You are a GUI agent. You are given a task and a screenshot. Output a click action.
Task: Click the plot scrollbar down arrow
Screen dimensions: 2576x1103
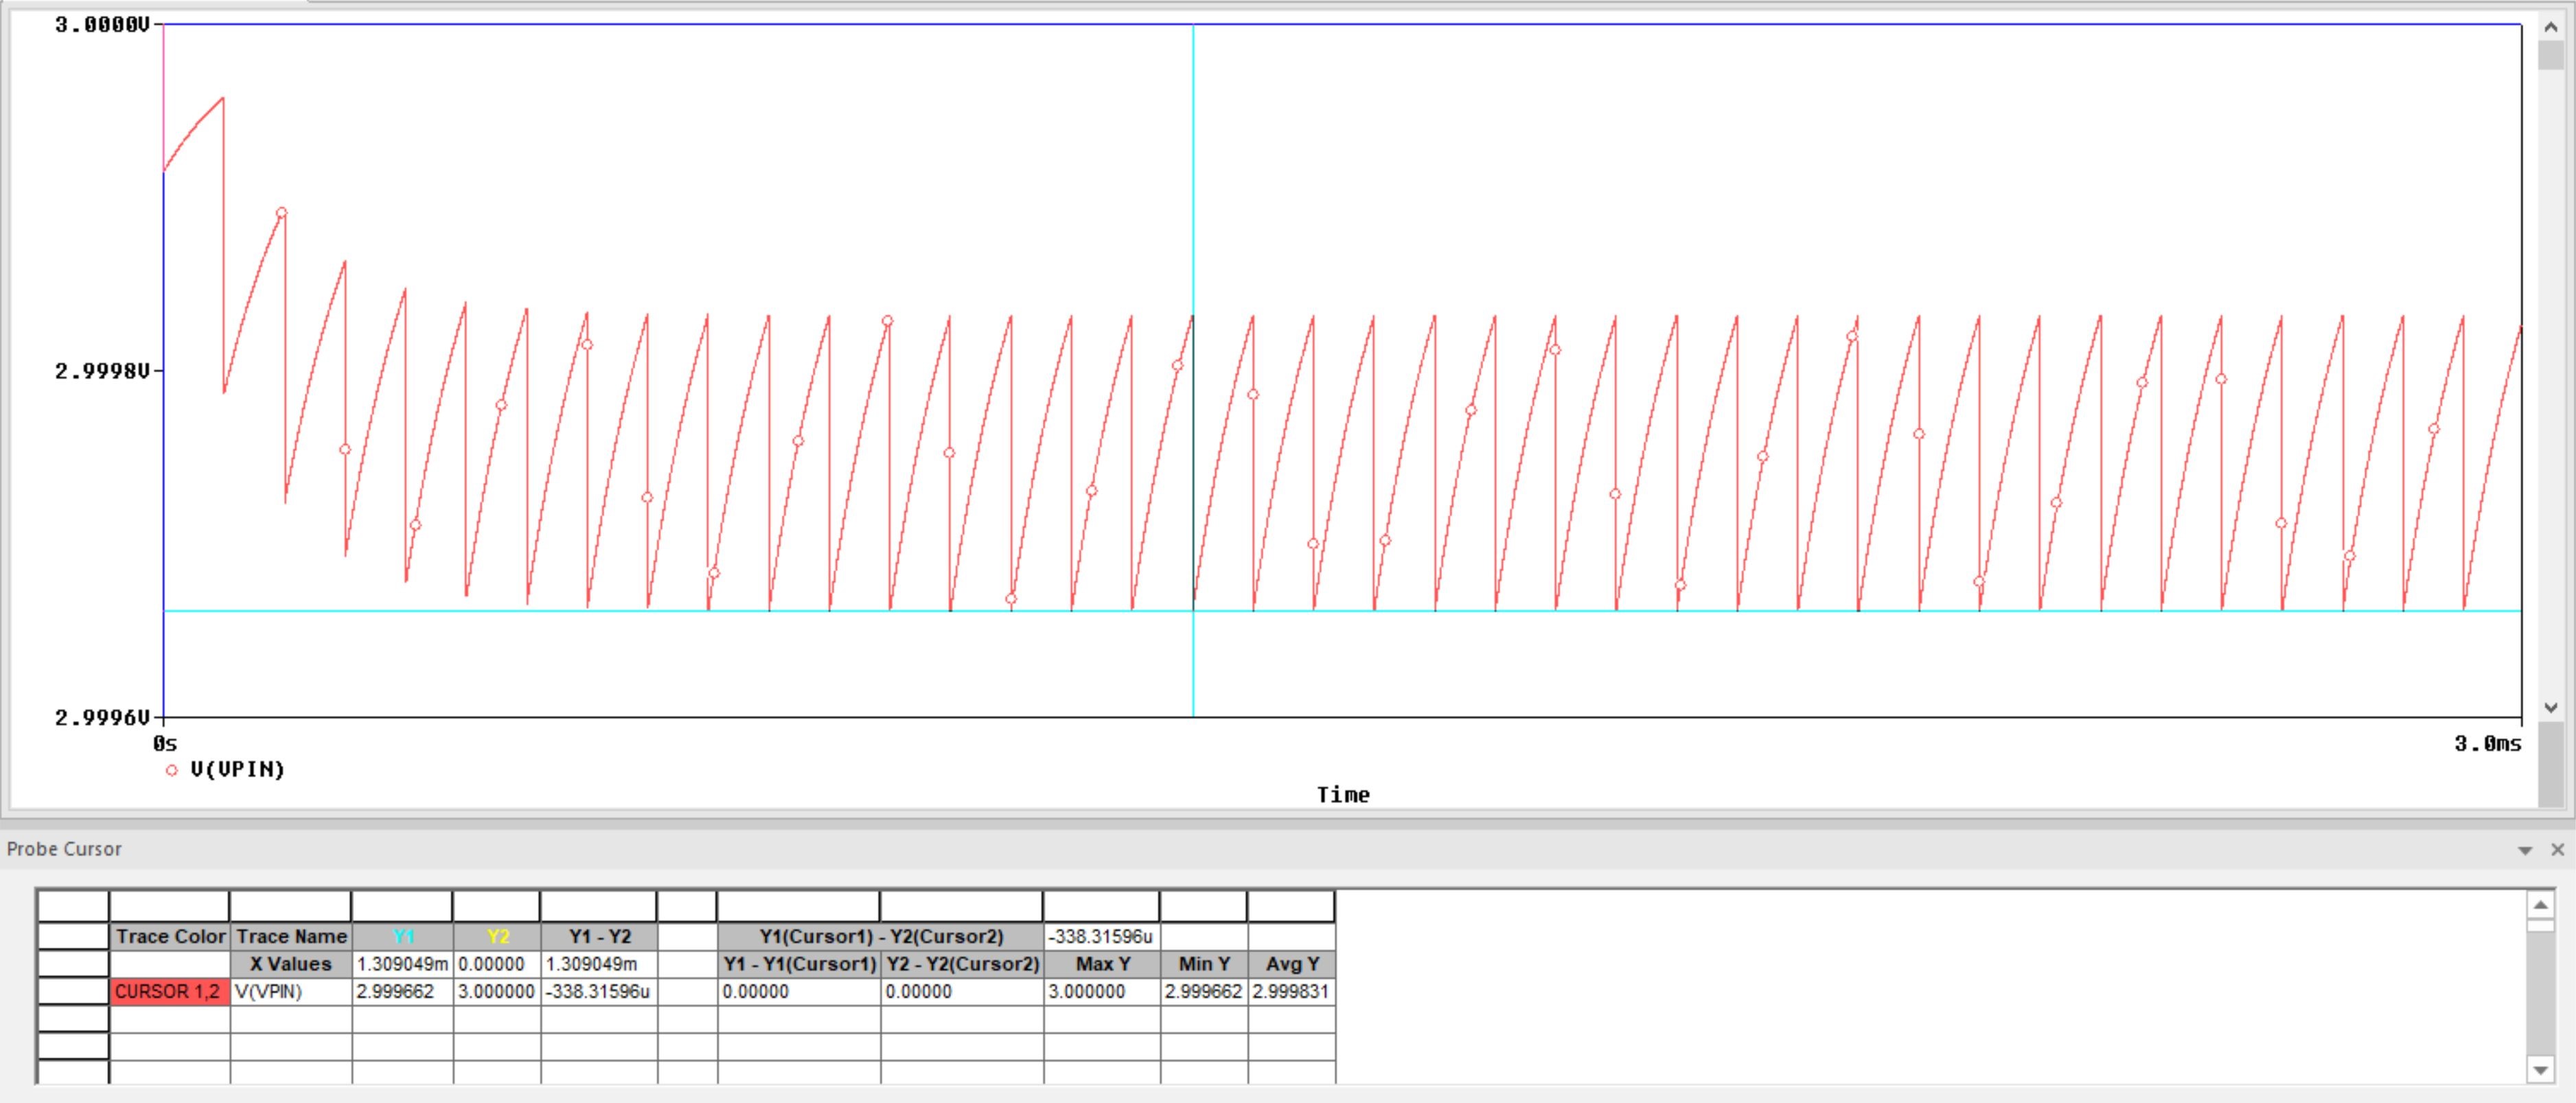(2550, 707)
